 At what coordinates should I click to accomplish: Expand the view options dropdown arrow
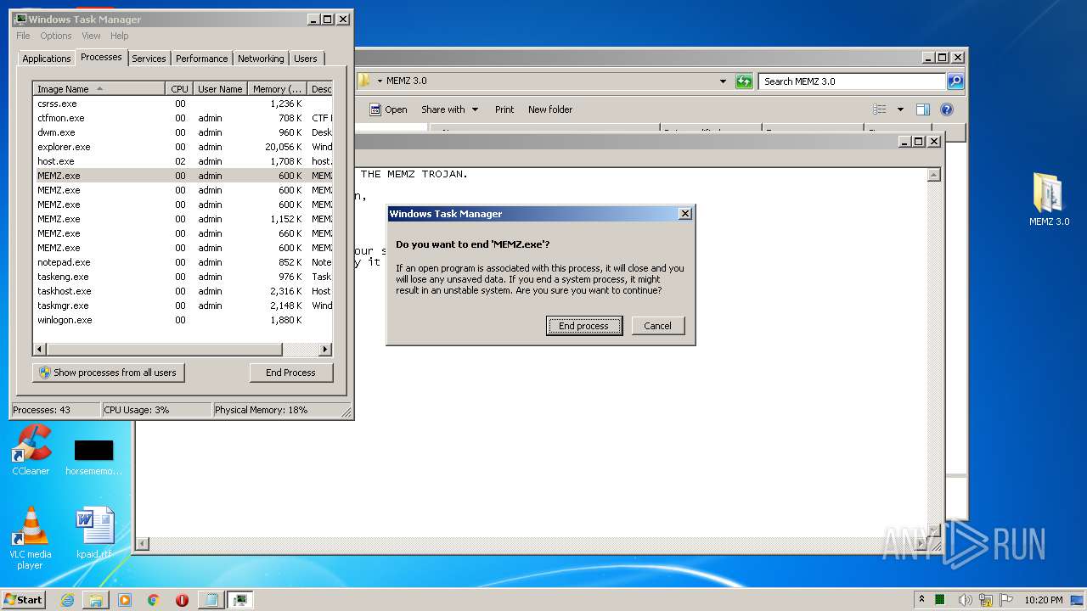pyautogui.click(x=900, y=109)
